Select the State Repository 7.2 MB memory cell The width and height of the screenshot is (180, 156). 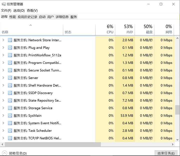125,101
